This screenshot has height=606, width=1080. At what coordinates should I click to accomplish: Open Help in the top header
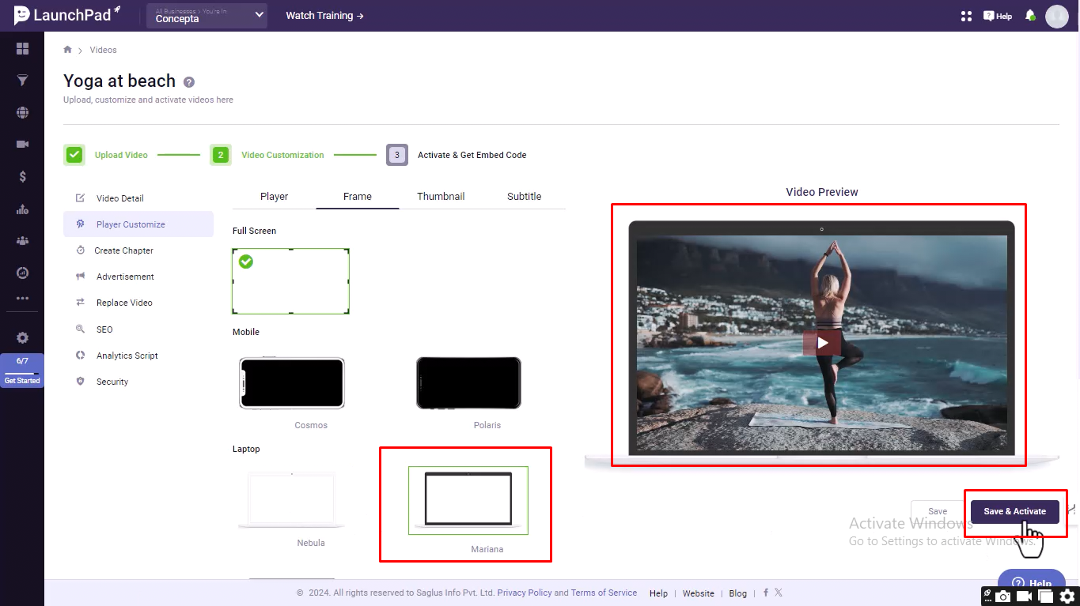click(x=998, y=16)
